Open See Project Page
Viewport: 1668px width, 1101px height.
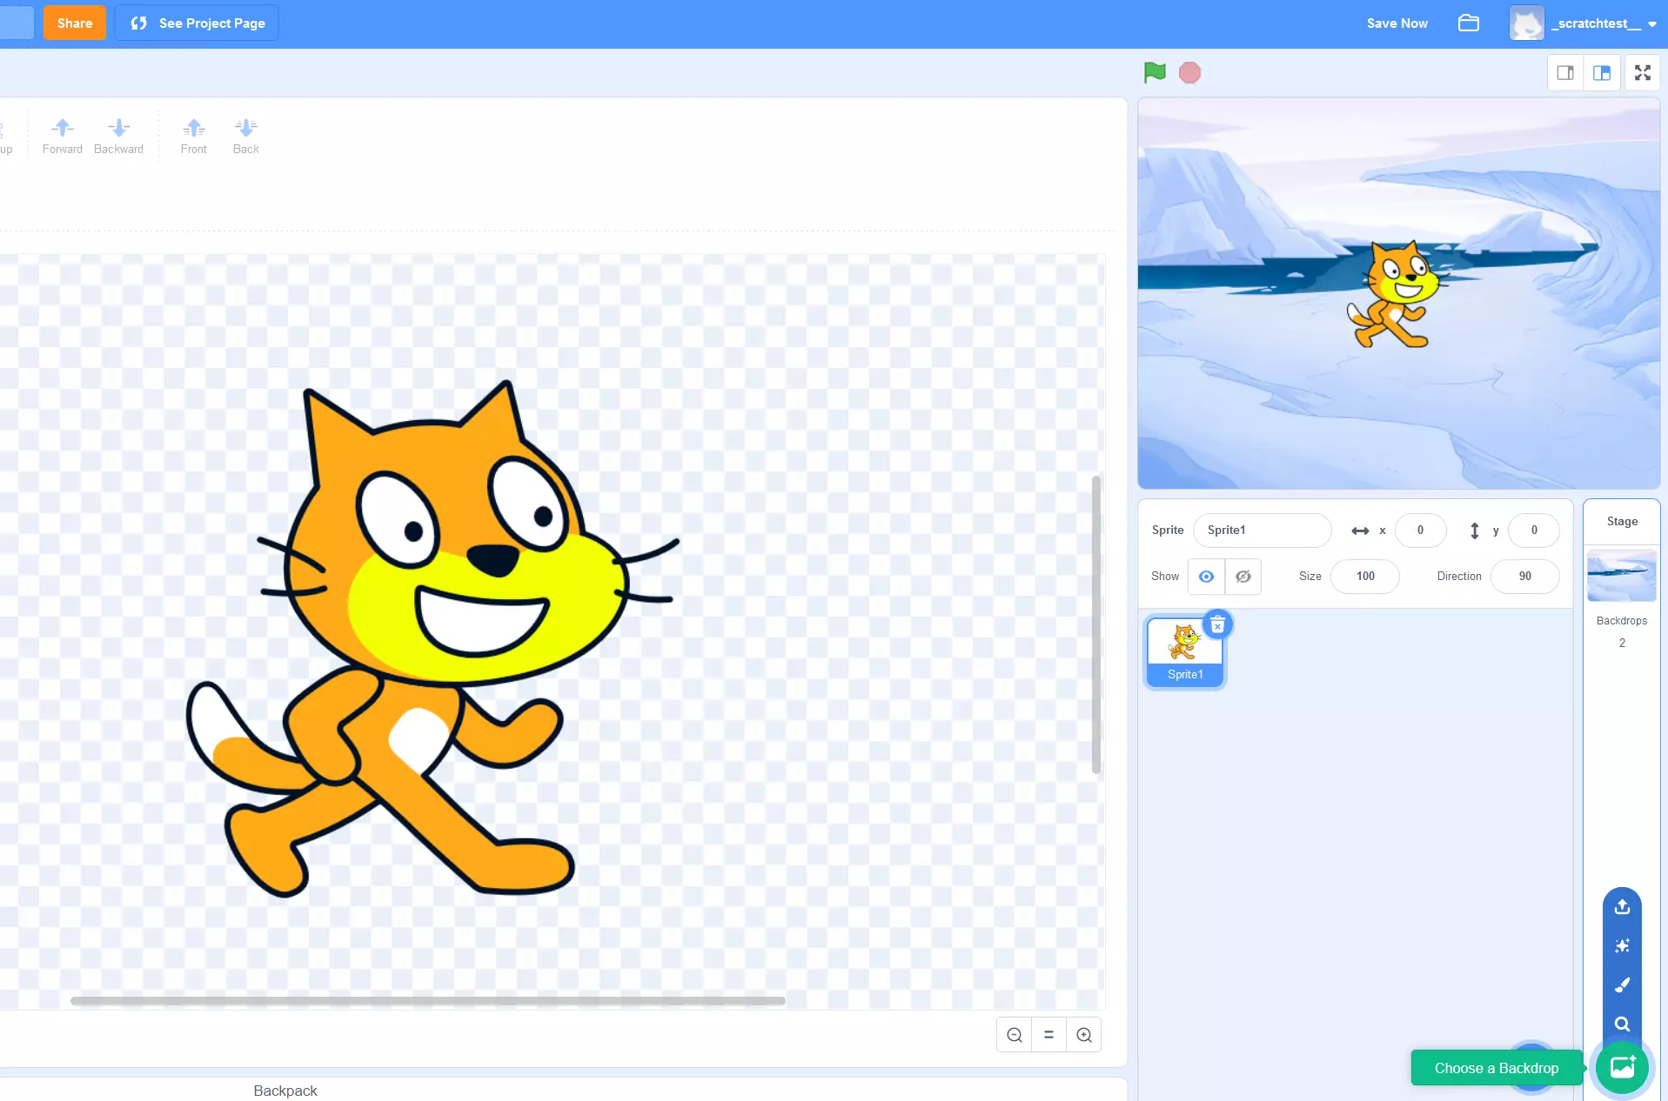coord(196,23)
